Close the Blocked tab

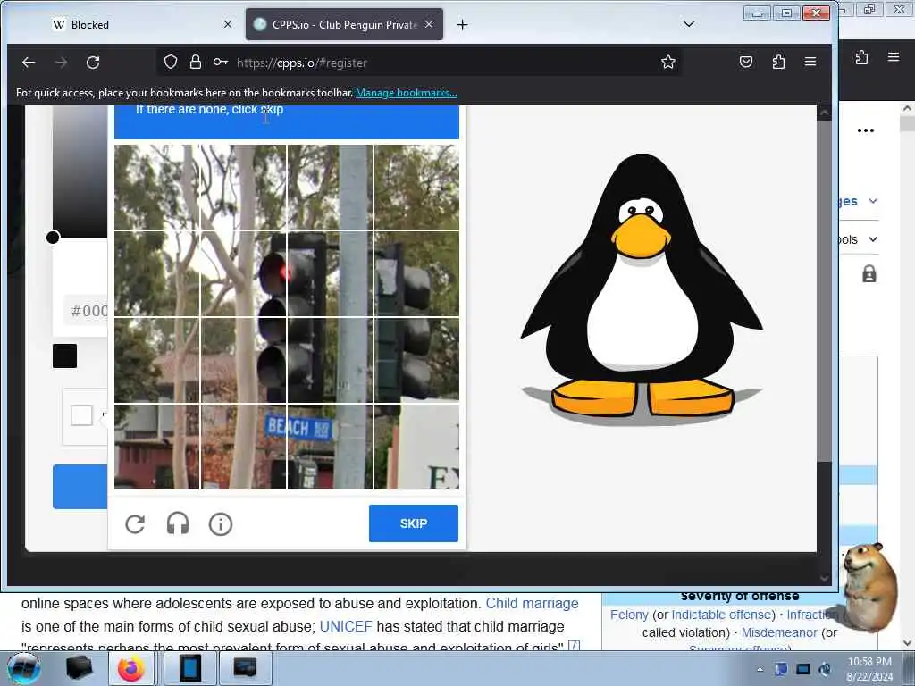coord(228,24)
